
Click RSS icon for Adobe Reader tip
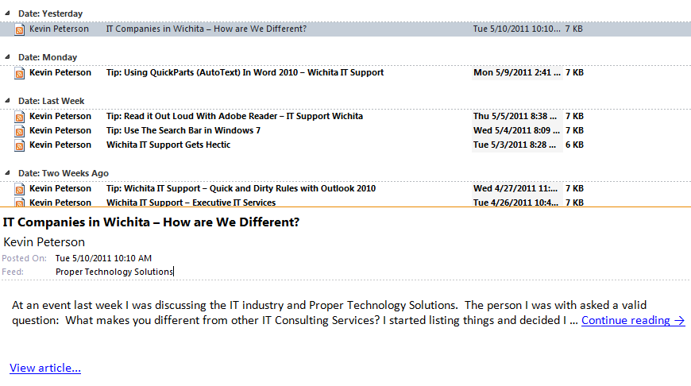[20, 117]
